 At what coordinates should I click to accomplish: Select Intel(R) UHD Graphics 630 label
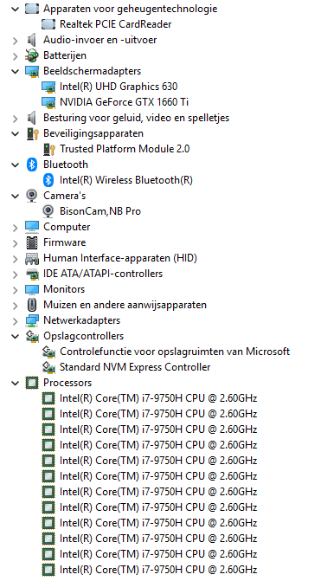(x=119, y=87)
